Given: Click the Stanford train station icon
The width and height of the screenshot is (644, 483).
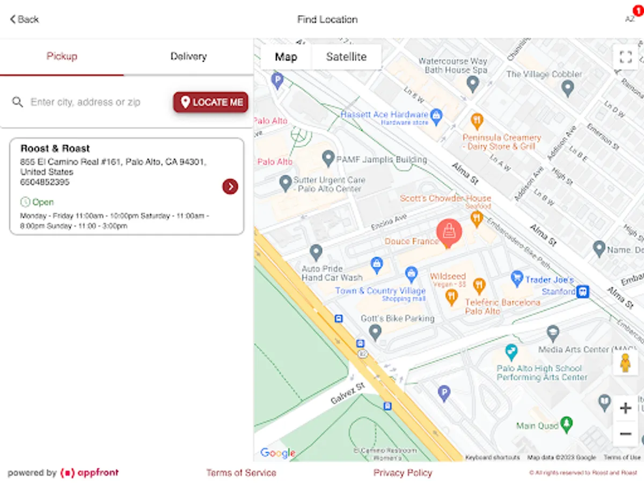Looking at the screenshot, I should click(x=583, y=292).
